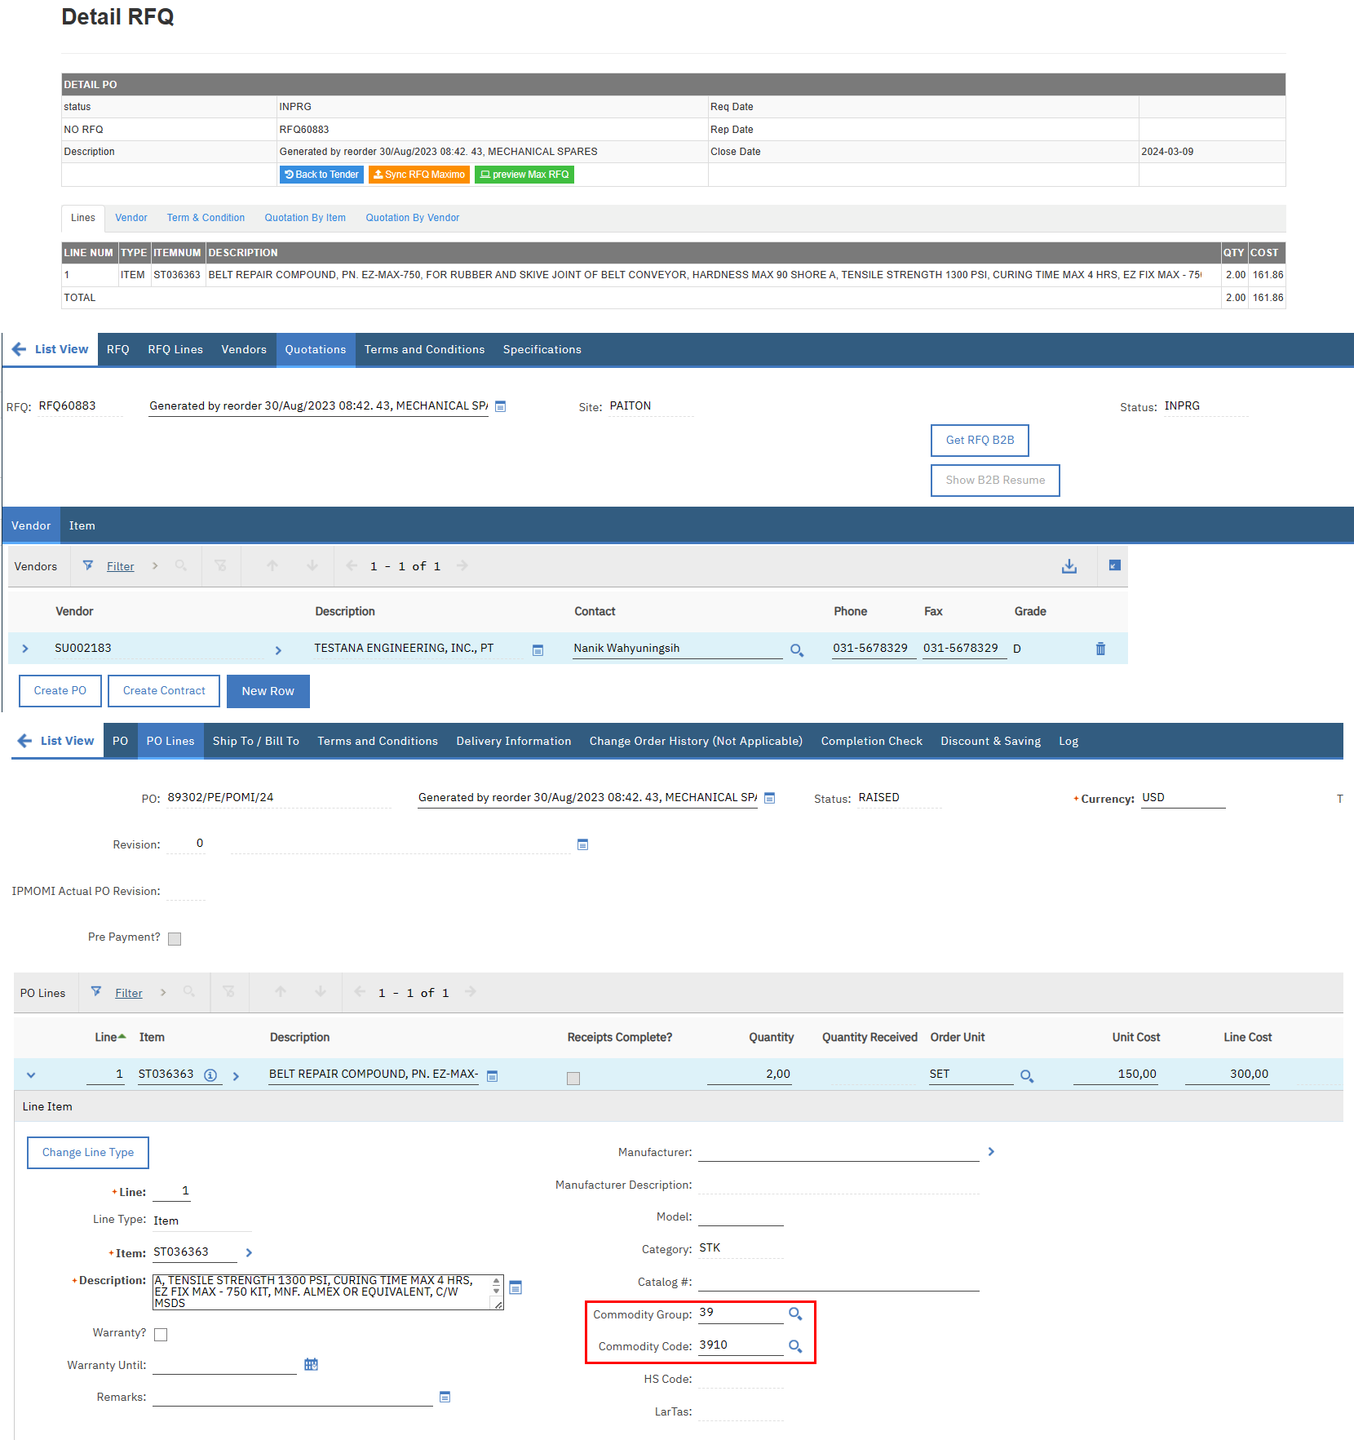This screenshot has height=1440, width=1354.
Task: Open Commodity Group lookup magnifier
Action: tap(795, 1314)
